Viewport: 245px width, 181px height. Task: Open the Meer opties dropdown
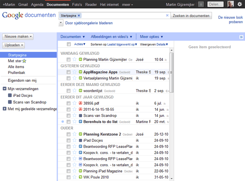[151, 37]
